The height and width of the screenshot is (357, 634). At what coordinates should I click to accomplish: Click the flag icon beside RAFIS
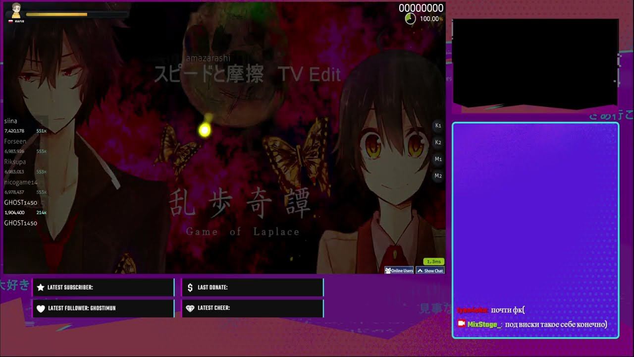point(11,21)
